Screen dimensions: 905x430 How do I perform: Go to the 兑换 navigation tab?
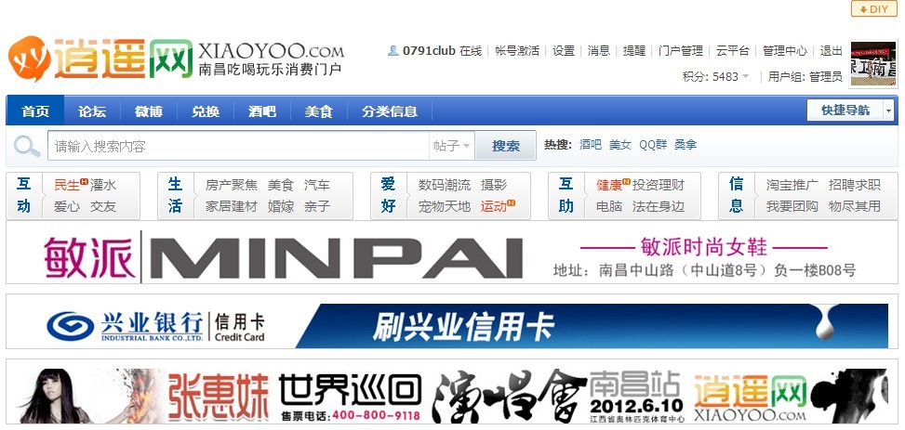click(206, 111)
